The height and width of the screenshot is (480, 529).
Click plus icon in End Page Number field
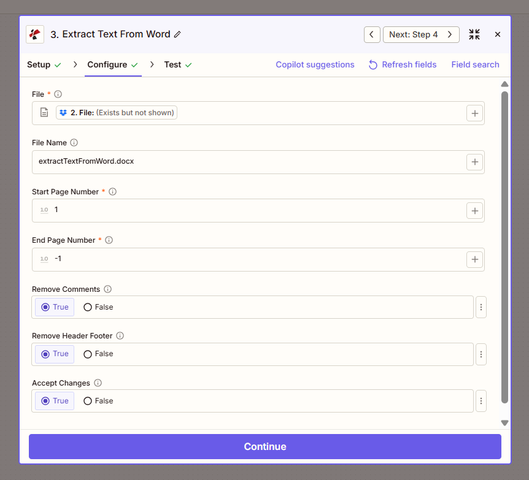point(474,259)
